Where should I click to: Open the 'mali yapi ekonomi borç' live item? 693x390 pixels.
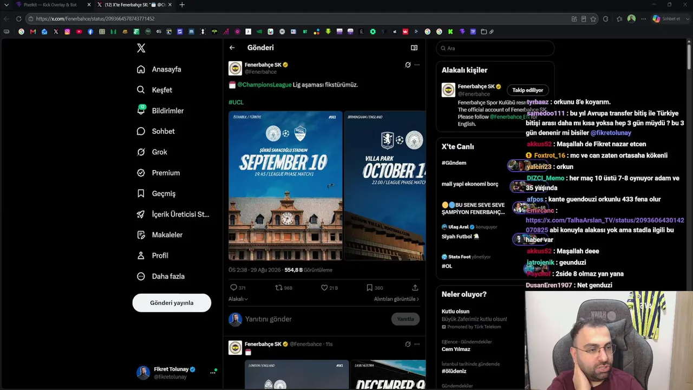pos(470,184)
